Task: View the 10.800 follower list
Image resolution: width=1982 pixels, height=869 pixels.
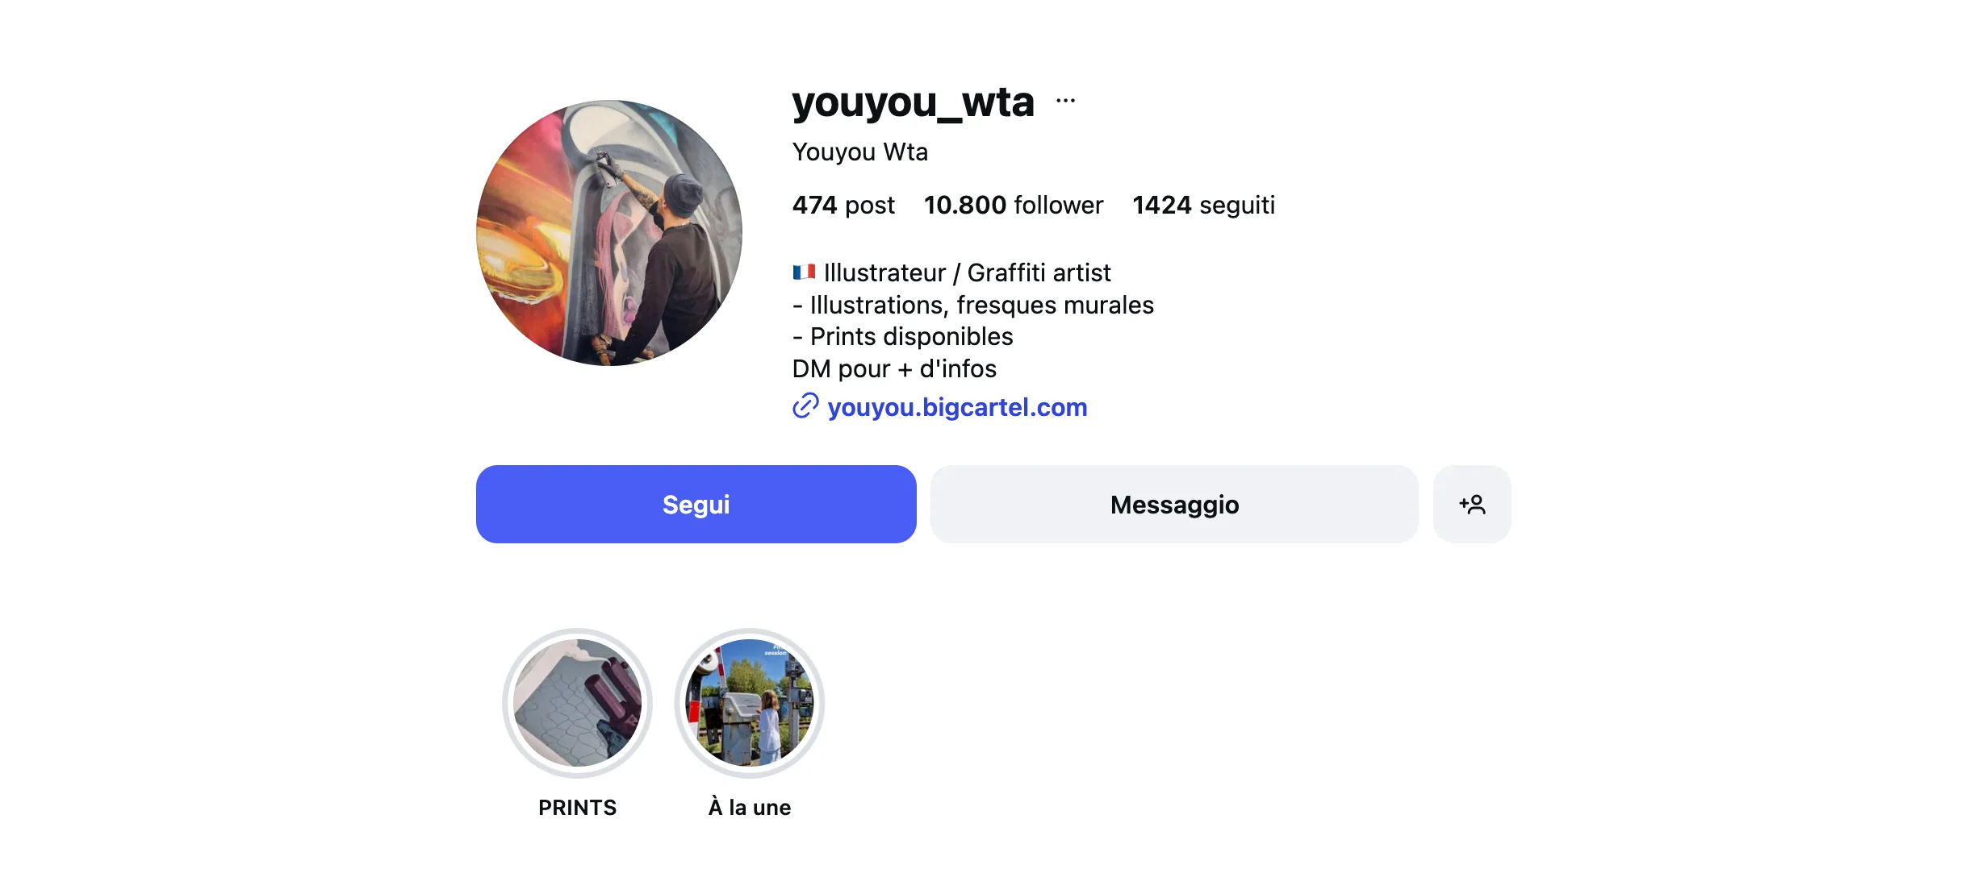Action: pyautogui.click(x=1014, y=205)
